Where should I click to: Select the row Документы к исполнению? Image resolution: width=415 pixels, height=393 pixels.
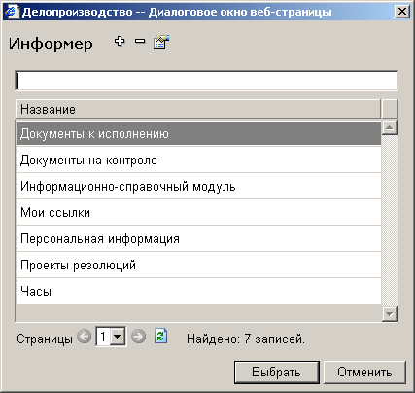pyautogui.click(x=198, y=133)
